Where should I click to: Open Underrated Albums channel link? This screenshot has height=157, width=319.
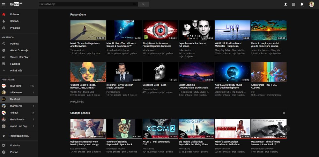point(116,149)
